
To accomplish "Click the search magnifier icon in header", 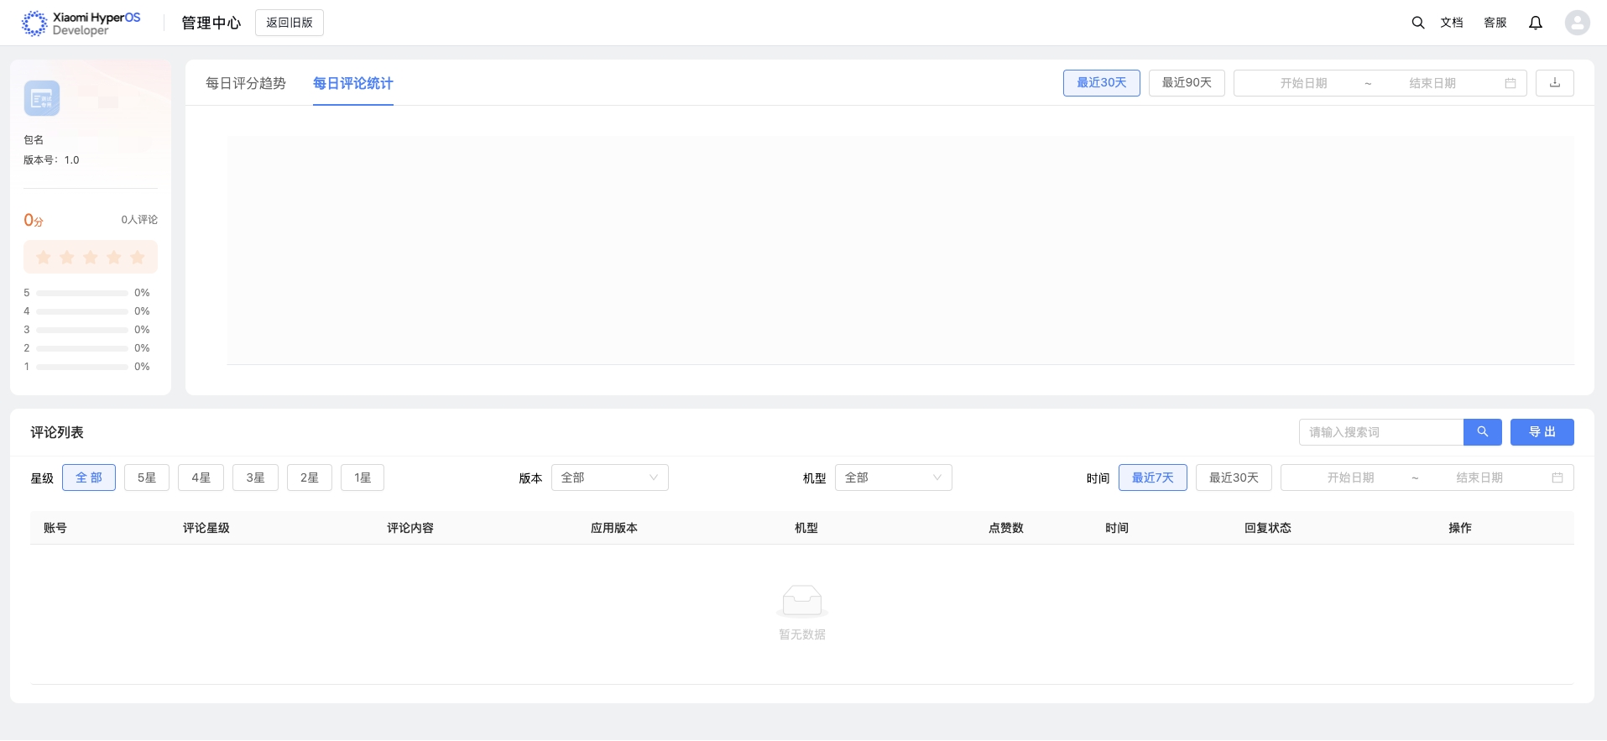I will coord(1417,23).
